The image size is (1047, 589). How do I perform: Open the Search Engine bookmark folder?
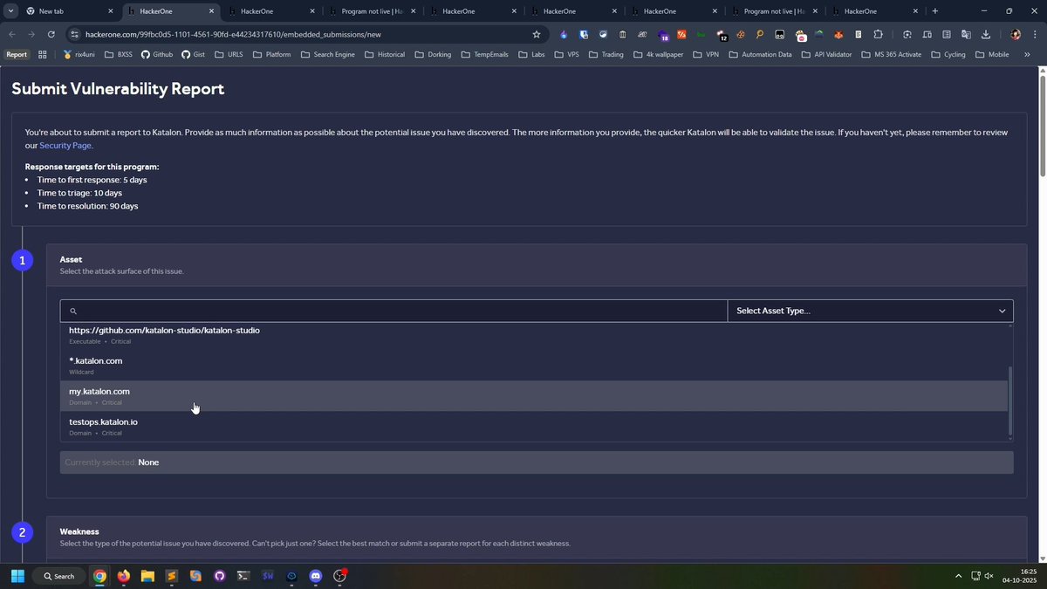(x=328, y=54)
